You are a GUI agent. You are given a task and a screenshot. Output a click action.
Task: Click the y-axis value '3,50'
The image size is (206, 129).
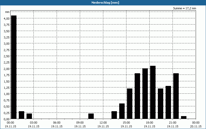pos(7,31)
